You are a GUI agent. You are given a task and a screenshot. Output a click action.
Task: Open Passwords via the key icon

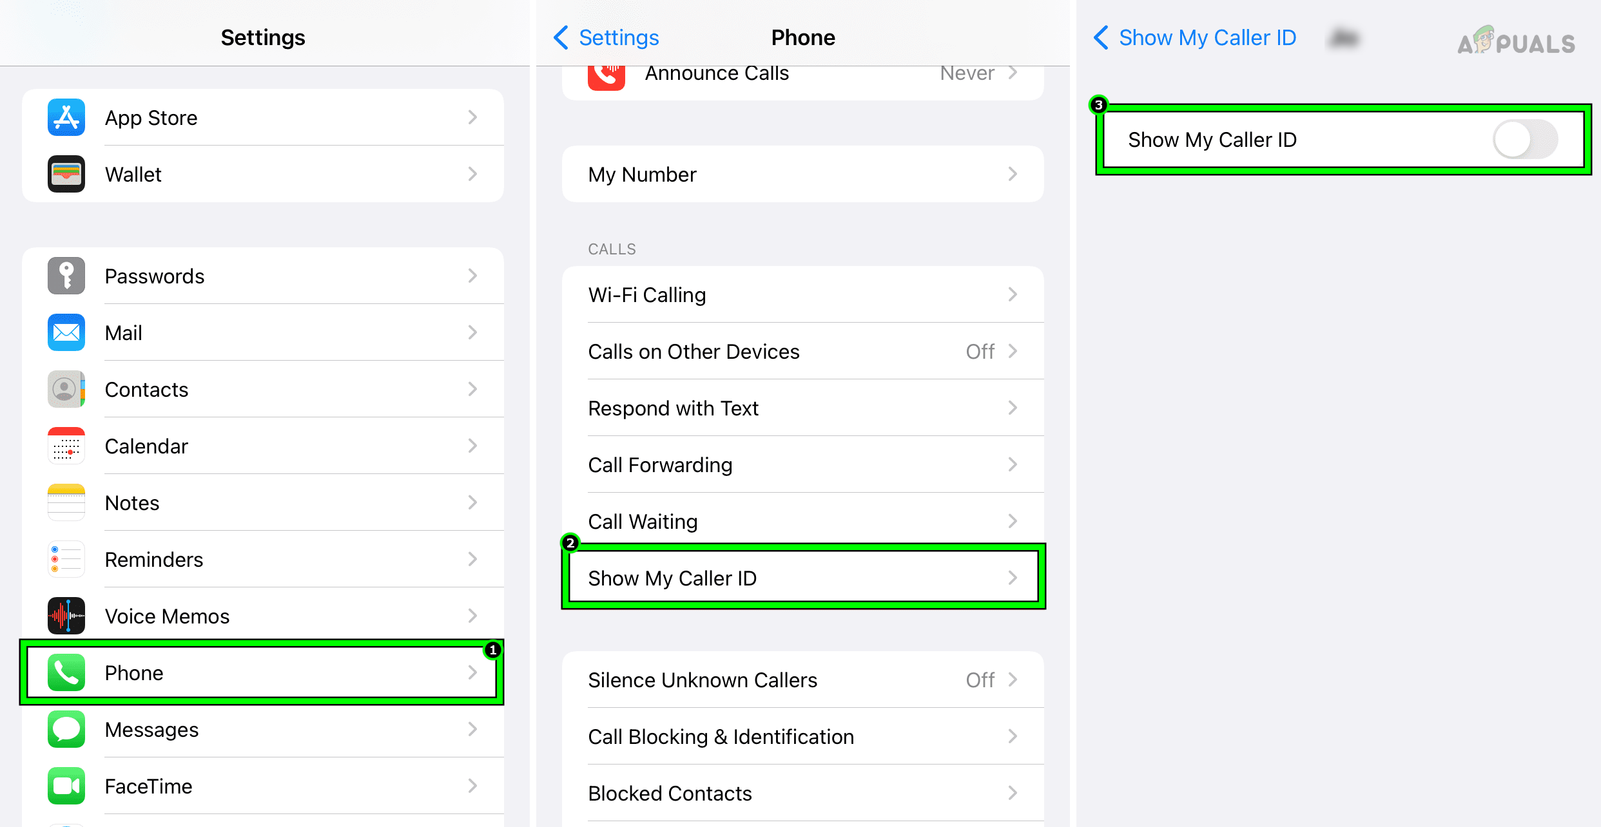66,276
